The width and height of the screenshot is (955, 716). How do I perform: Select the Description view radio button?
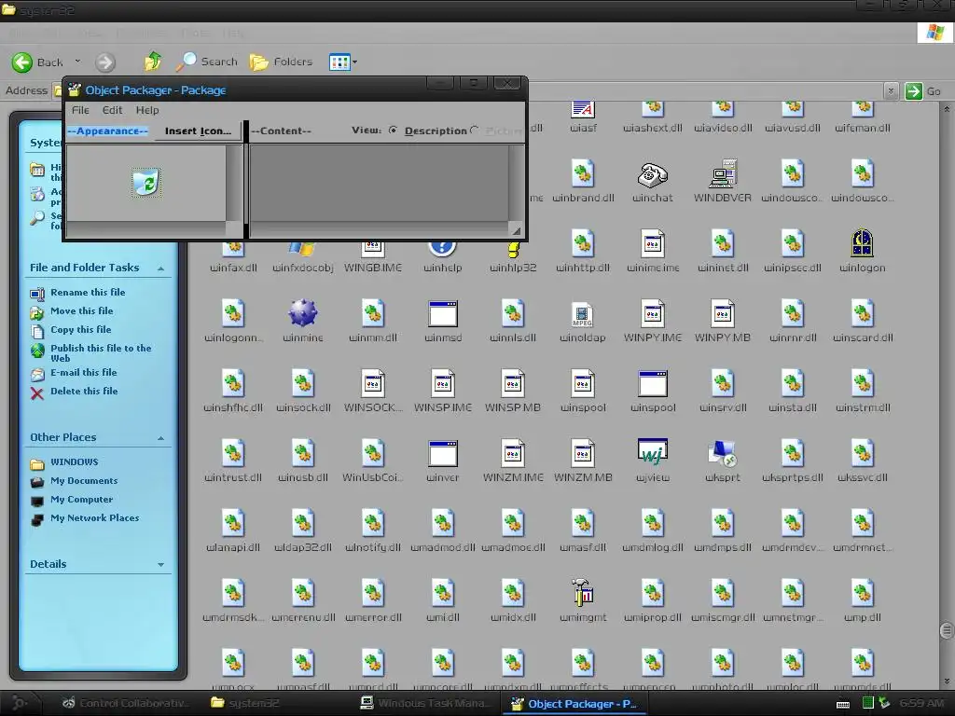pos(393,131)
